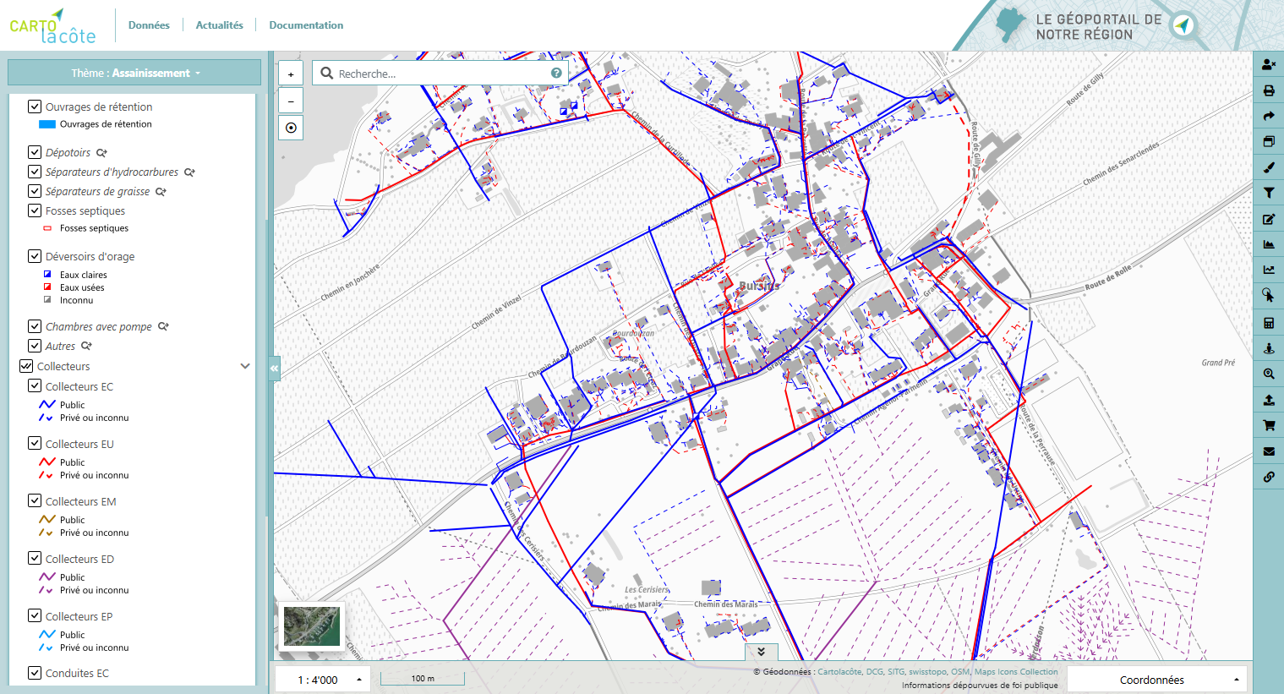Open the filter funnel tool
The width and height of the screenshot is (1284, 694).
pyautogui.click(x=1269, y=194)
